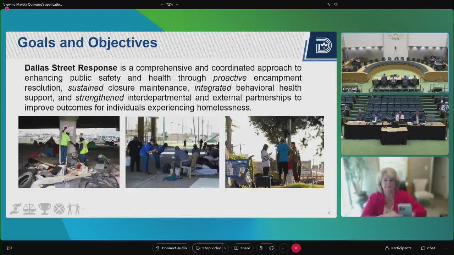This screenshot has width=454, height=255.
Task: Click the Connect audio button
Action: pyautogui.click(x=171, y=248)
